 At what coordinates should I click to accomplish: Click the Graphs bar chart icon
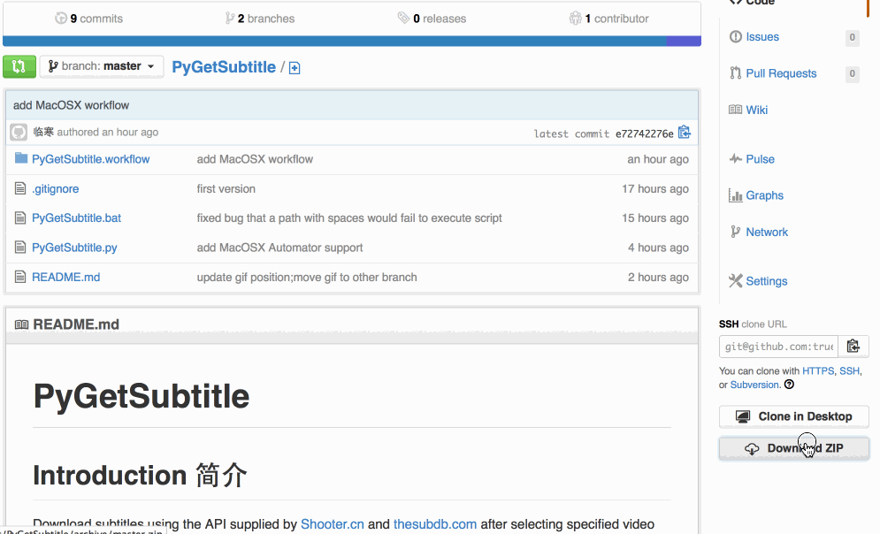click(x=735, y=195)
